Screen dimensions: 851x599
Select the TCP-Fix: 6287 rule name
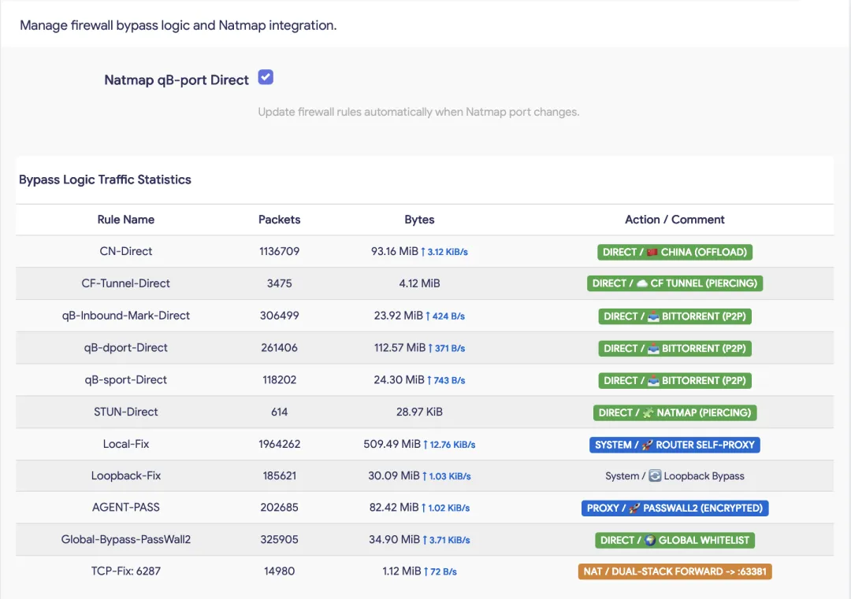126,571
